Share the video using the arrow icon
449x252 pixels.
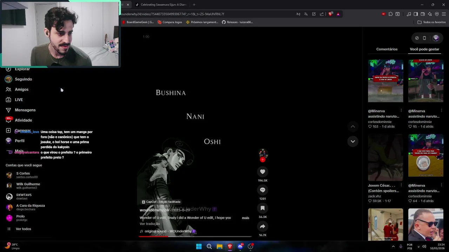click(x=262, y=226)
